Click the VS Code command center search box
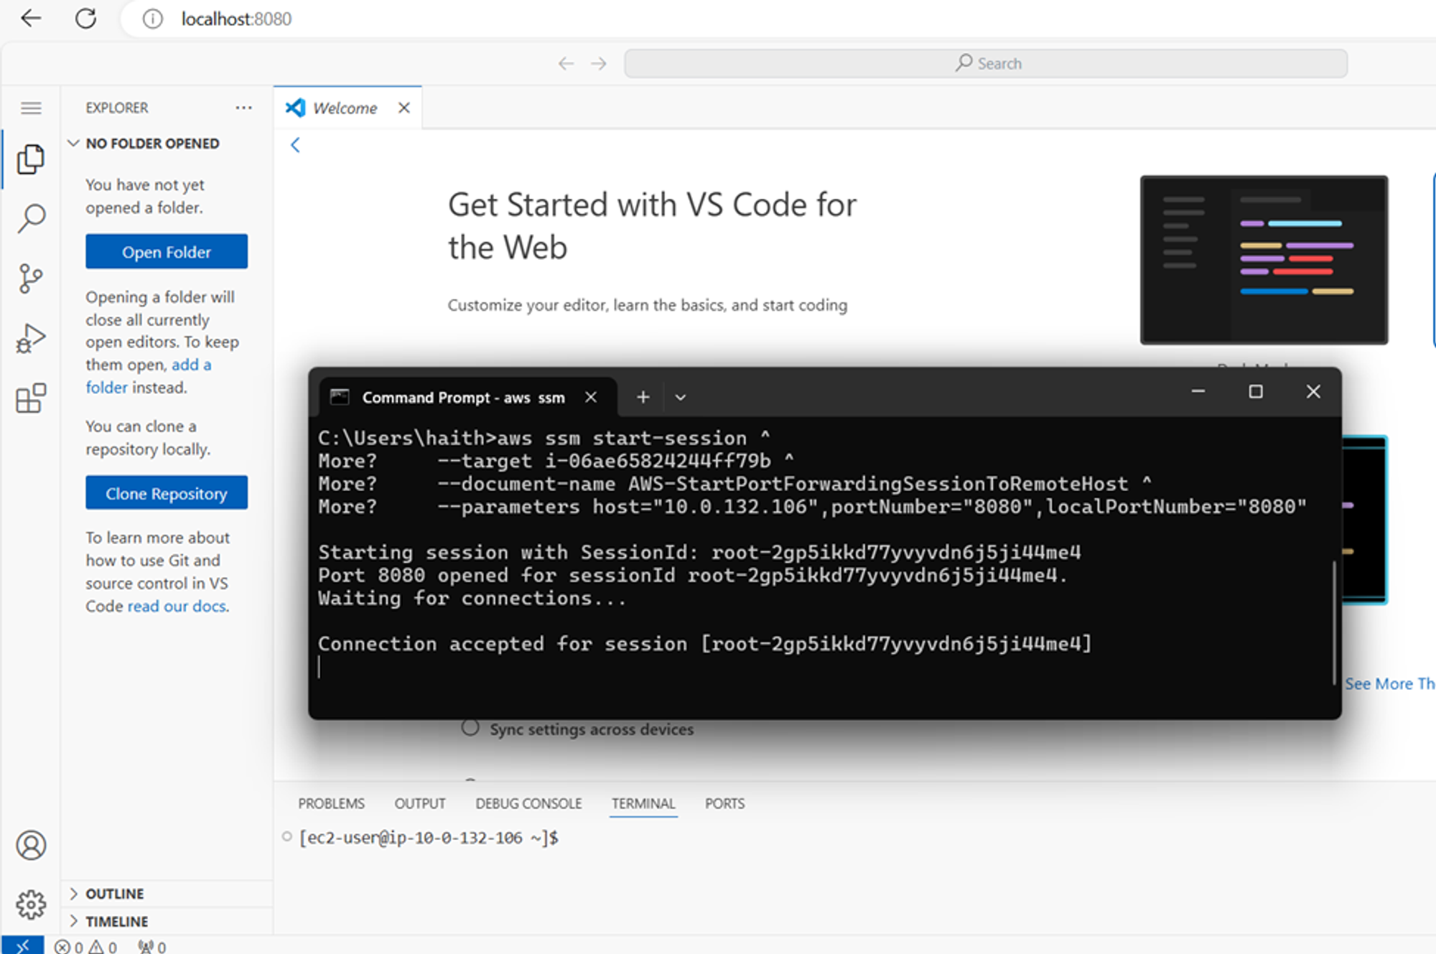Image resolution: width=1436 pixels, height=954 pixels. click(x=986, y=63)
